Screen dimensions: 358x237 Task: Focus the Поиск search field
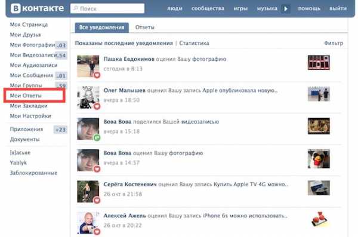point(107,8)
